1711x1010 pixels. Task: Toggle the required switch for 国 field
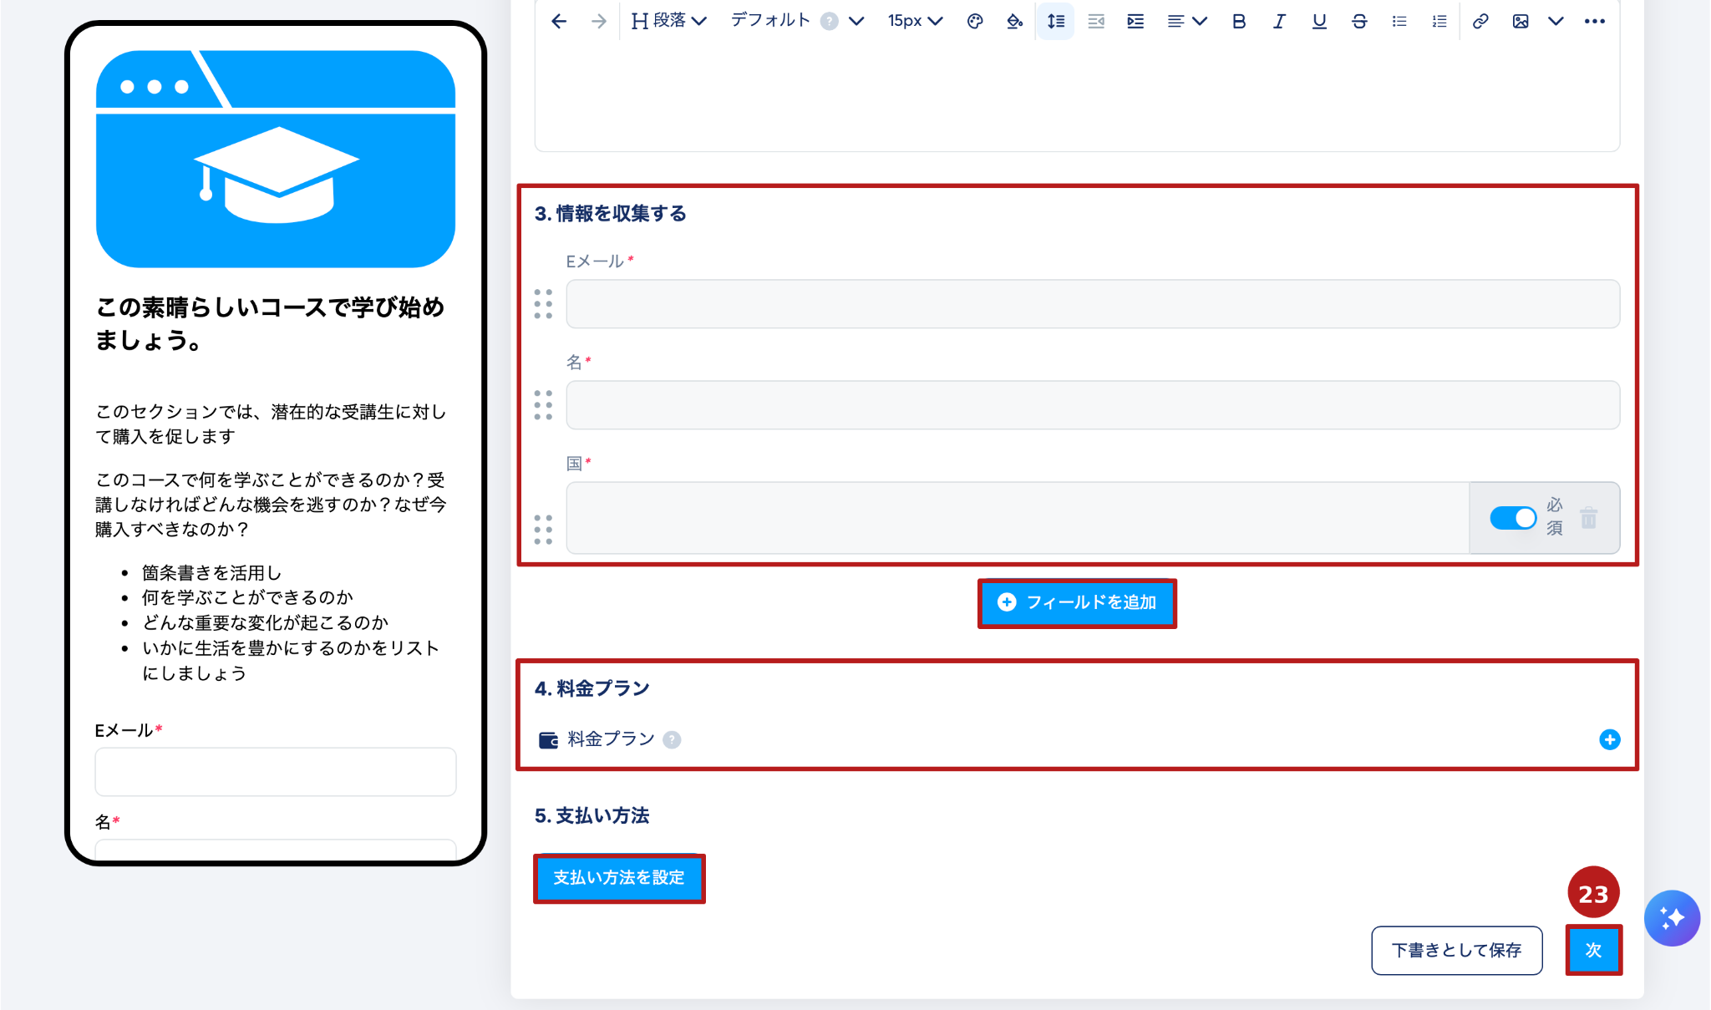(x=1513, y=518)
